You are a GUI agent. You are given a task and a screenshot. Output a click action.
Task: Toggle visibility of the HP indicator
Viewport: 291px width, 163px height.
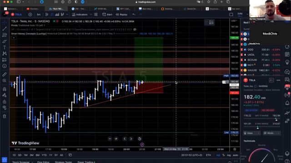click(135, 29)
